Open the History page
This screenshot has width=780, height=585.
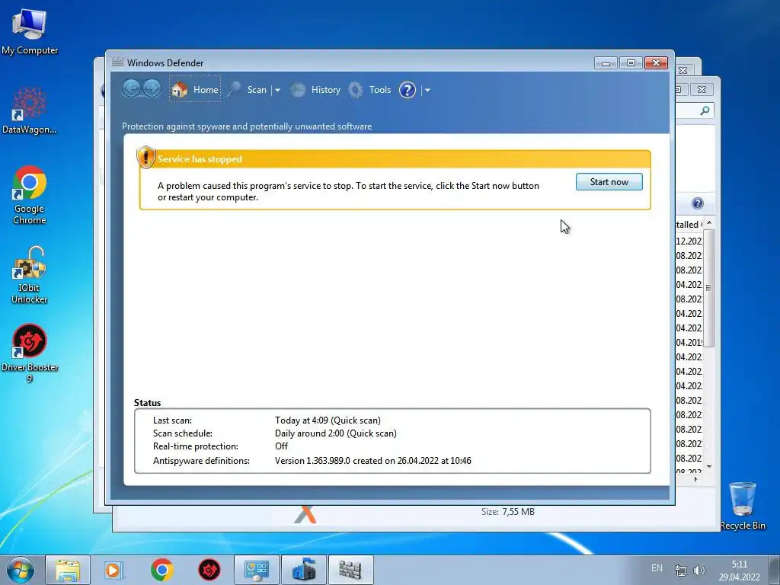tap(316, 90)
